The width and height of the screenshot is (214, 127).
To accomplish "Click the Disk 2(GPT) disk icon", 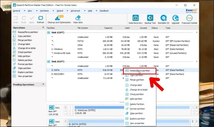I will [49, 61].
